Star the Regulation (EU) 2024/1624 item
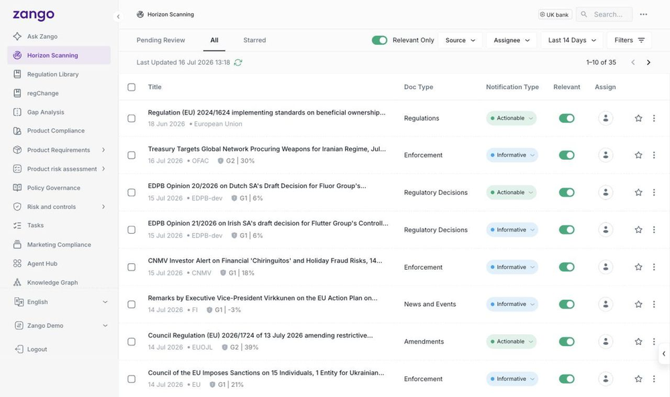This screenshot has height=397, width=670. [x=639, y=118]
